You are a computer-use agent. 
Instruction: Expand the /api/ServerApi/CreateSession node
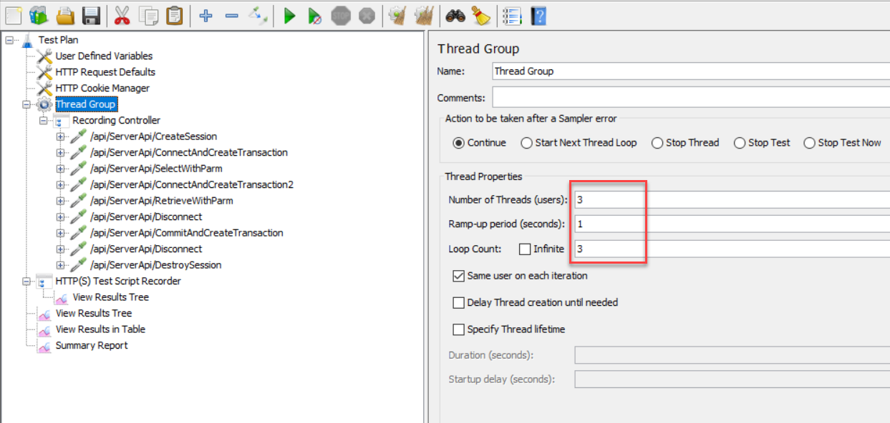coord(60,136)
